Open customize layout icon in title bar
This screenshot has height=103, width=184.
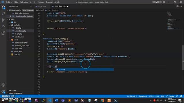[x=164, y=2]
